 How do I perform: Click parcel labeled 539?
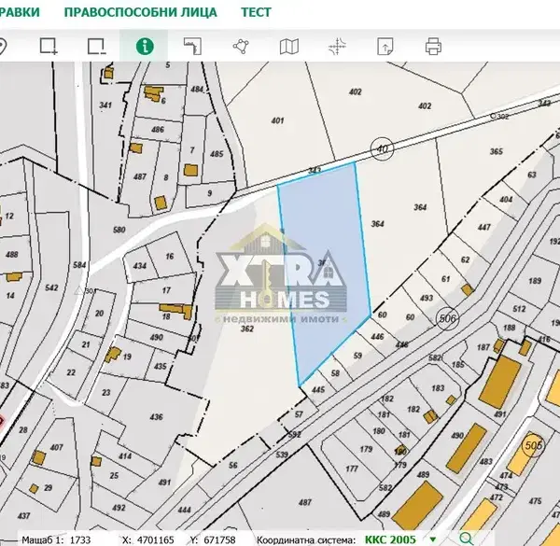click(282, 455)
